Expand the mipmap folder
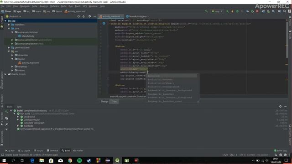This screenshot has width=292, height=164. pos(12,67)
